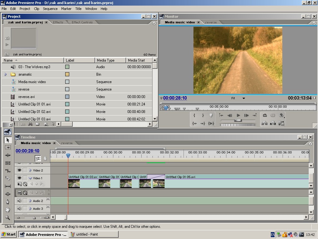Select the Slide tool
This screenshot has width=318, height=239.
point(8,194)
